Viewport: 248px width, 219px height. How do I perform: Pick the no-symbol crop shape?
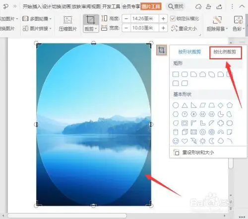pyautogui.click(x=211, y=132)
